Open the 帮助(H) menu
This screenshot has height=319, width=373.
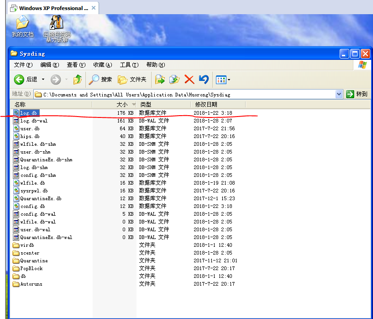click(156, 65)
